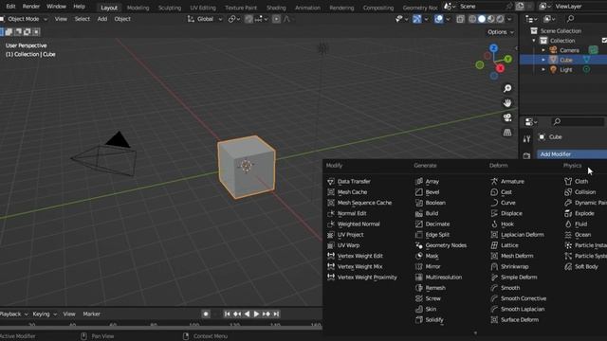Screen dimensions: 607x341
Task: Click the Explode modifier icon
Action: [568, 213]
